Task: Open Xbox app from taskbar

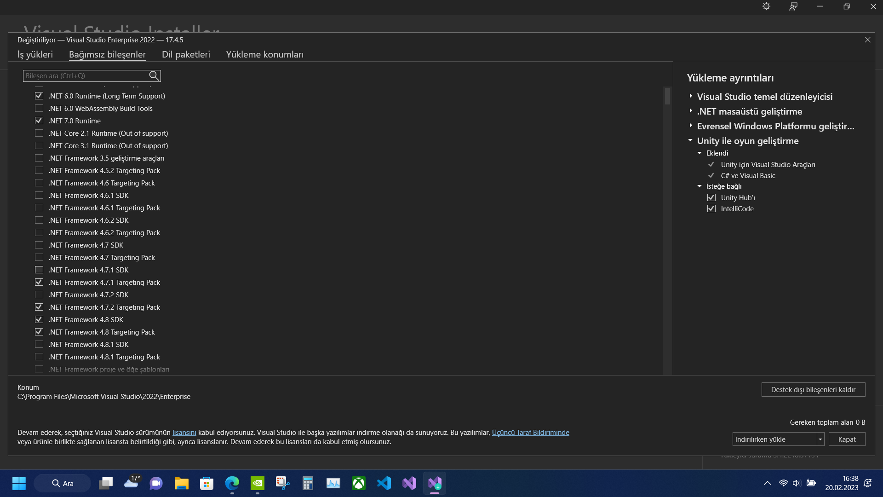Action: pos(359,483)
